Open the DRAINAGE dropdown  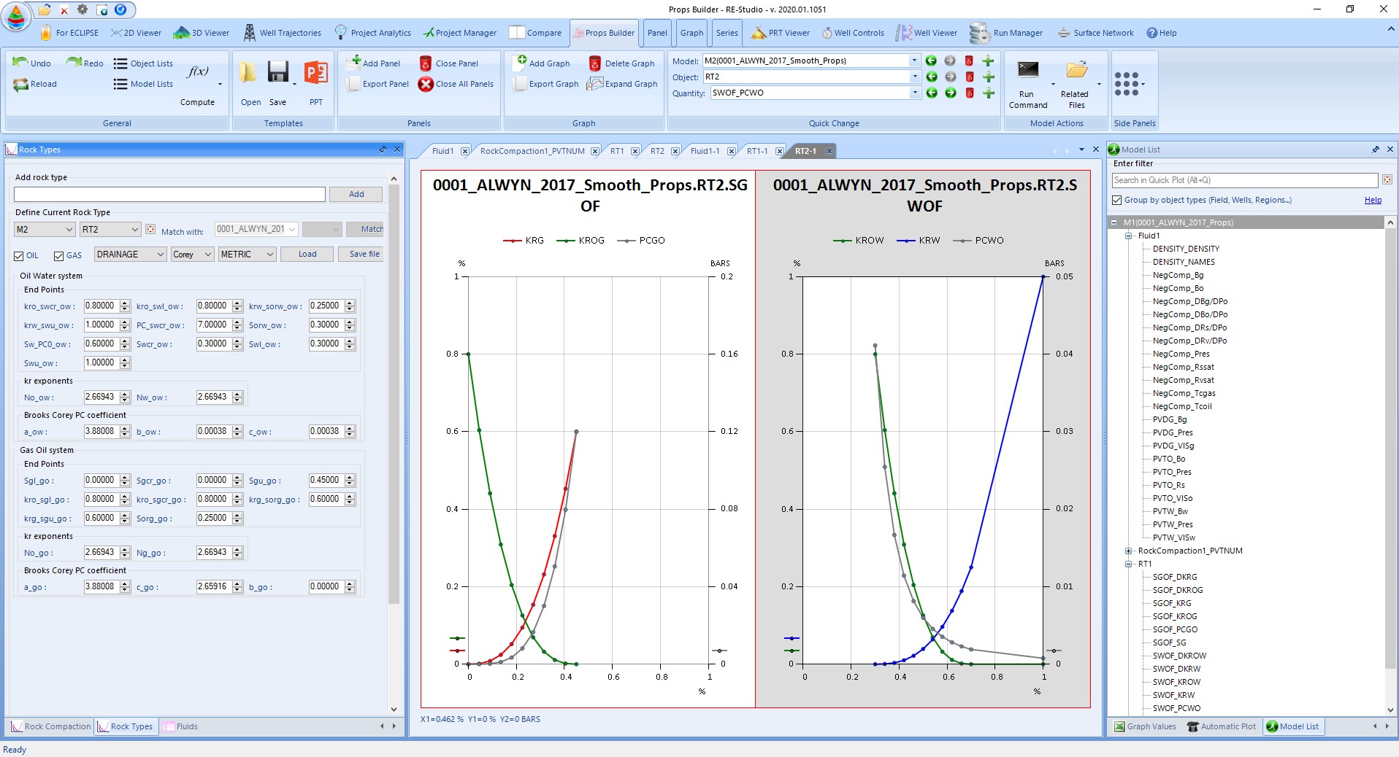130,254
